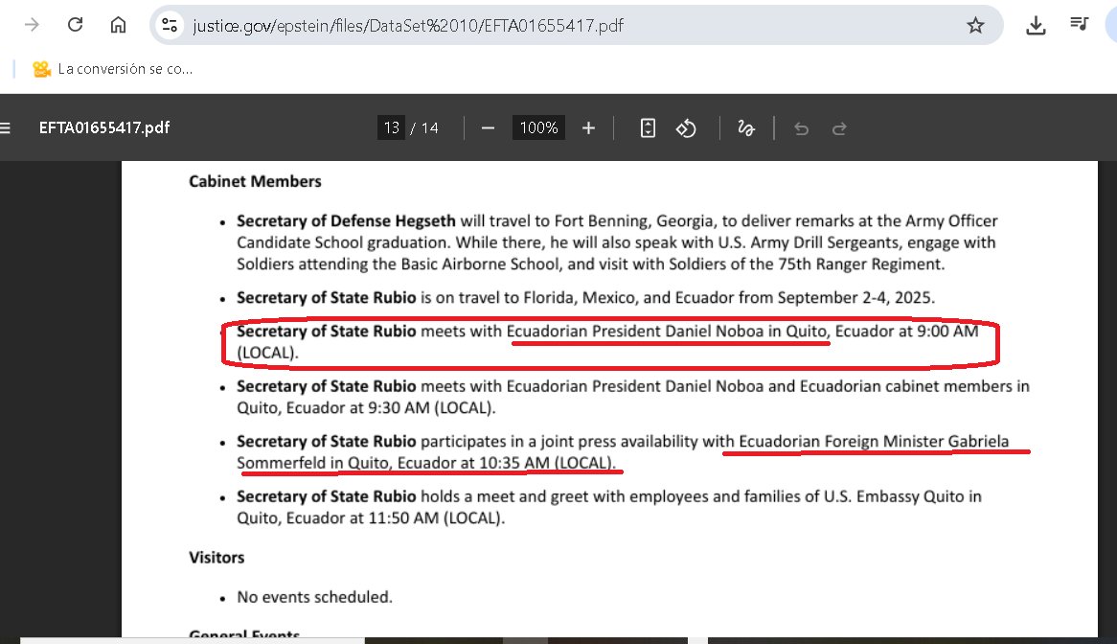The height and width of the screenshot is (644, 1117).
Task: Click 'Gabriela' in Foreign Minister line
Action: tap(978, 442)
